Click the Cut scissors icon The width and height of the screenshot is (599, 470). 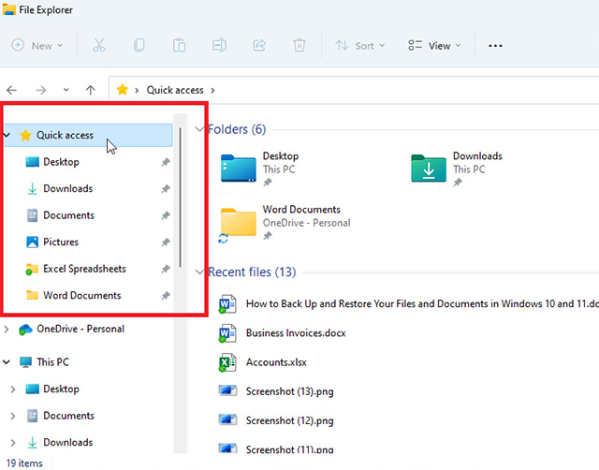click(99, 45)
